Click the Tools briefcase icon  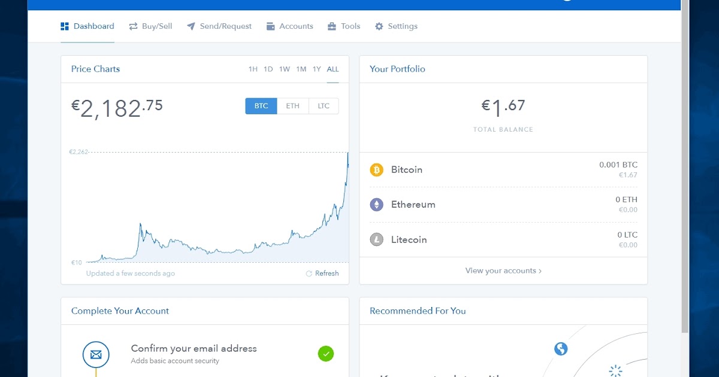332,26
